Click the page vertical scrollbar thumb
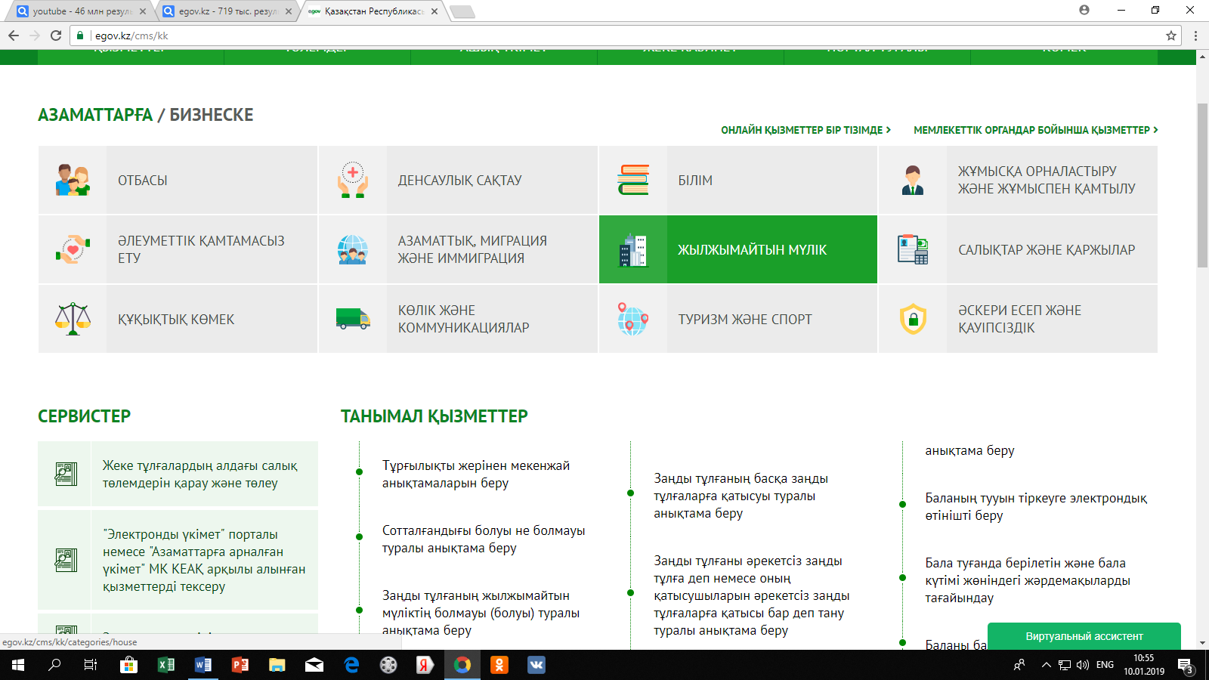Viewport: 1209px width, 680px height. pyautogui.click(x=1202, y=185)
